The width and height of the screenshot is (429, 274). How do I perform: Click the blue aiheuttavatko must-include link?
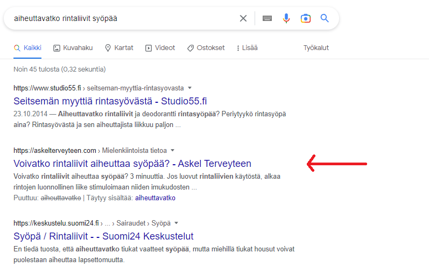(x=155, y=198)
